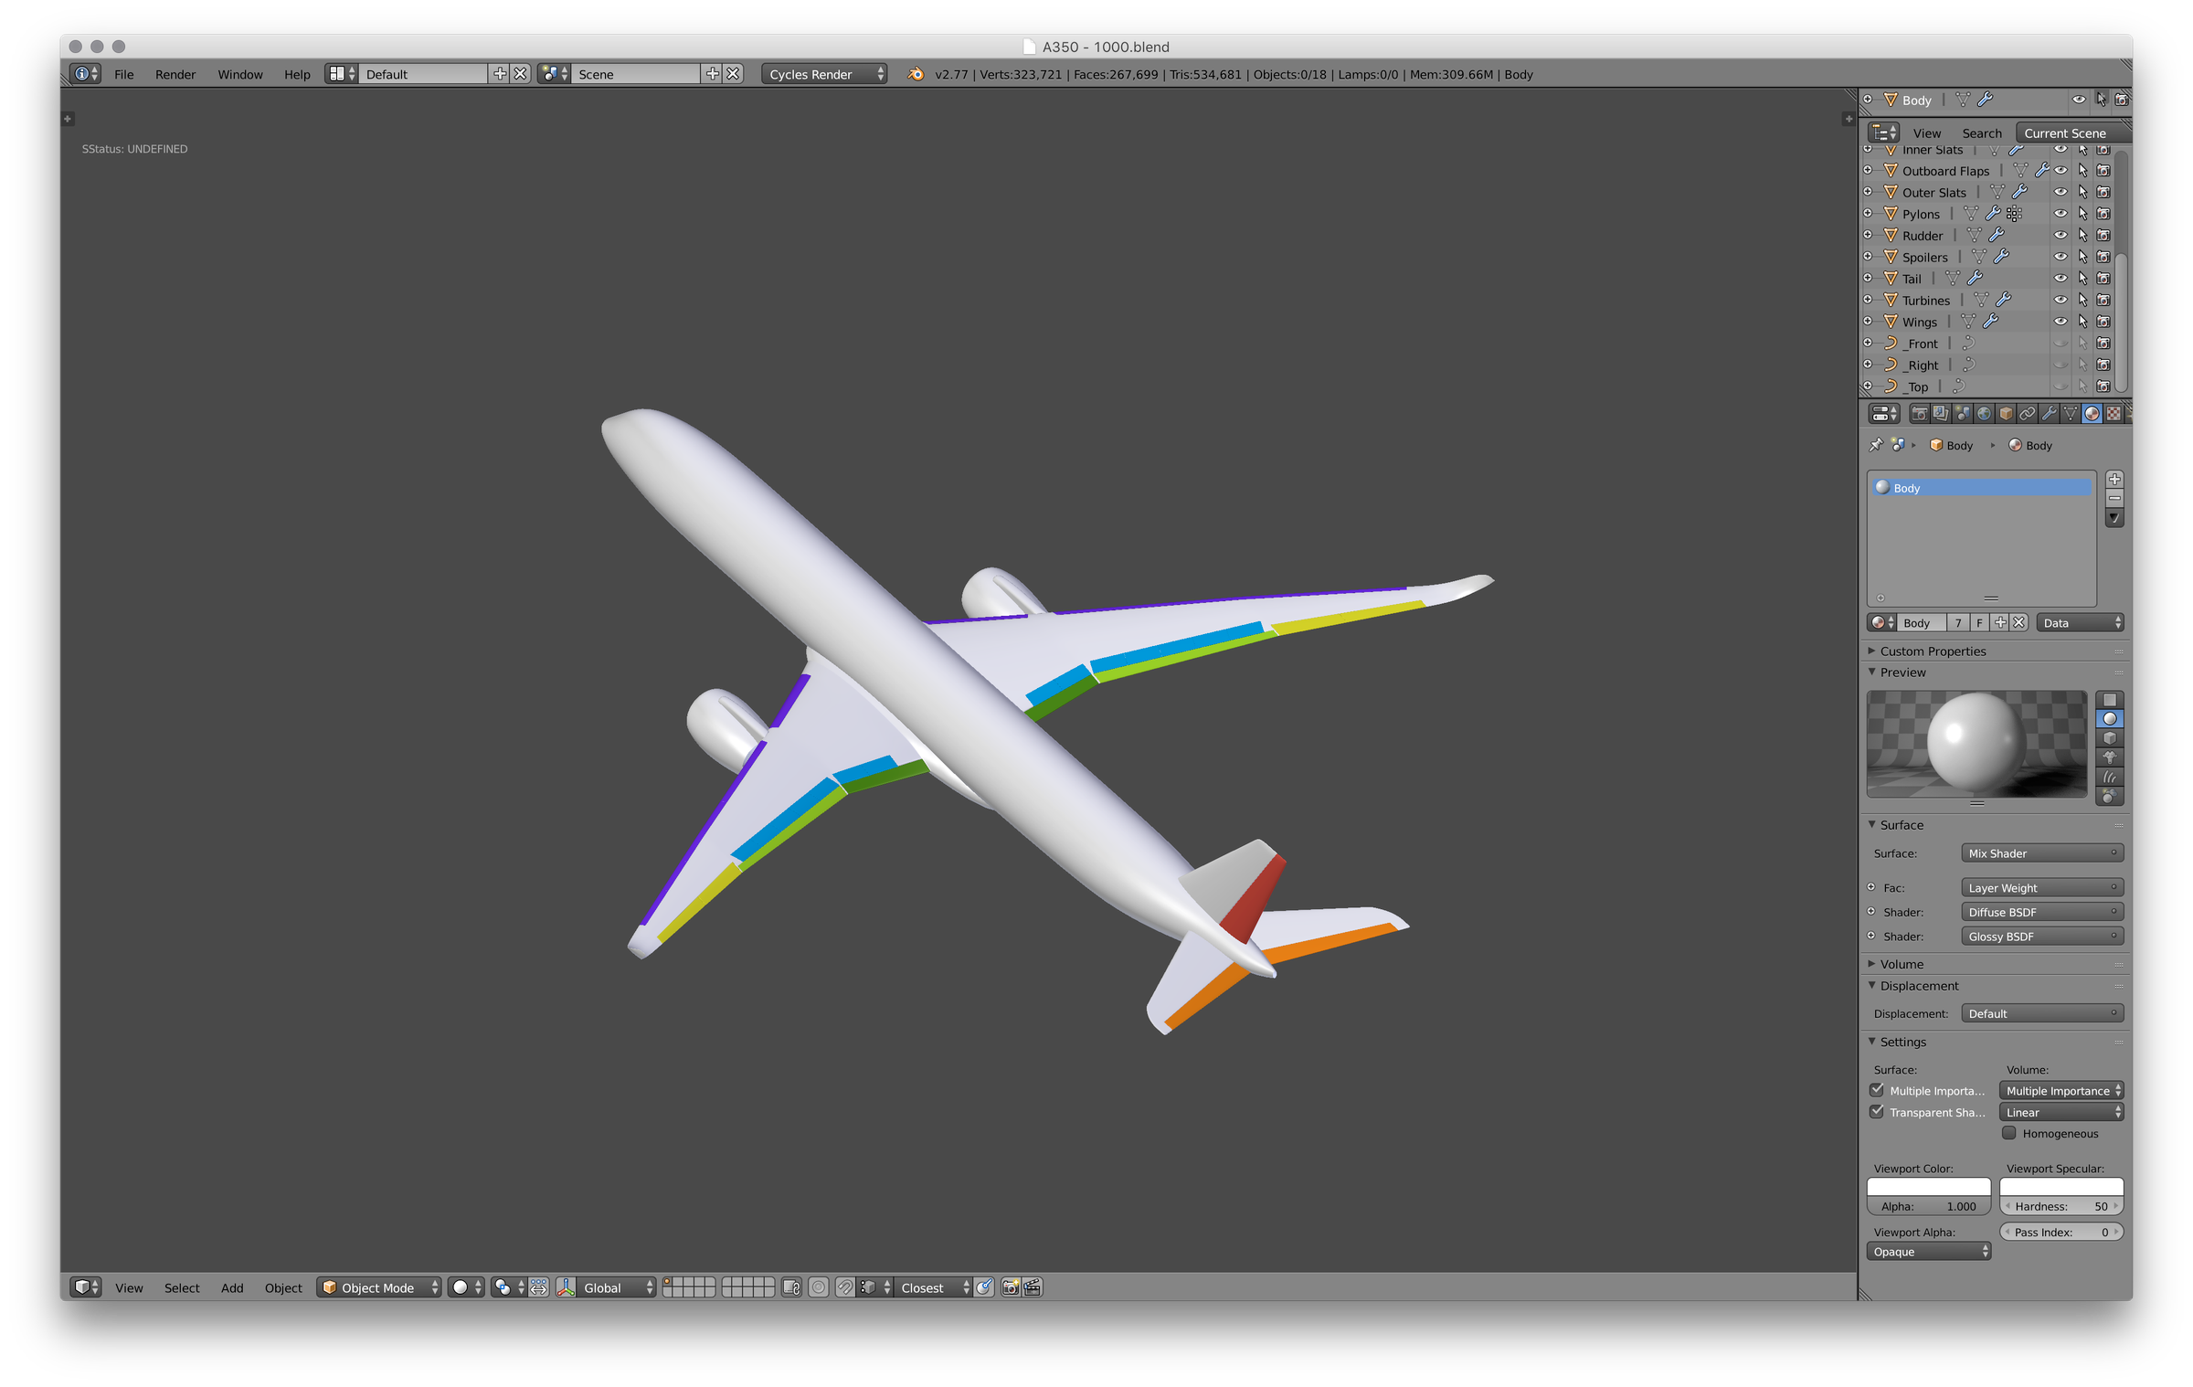Switch the outliner to the Search tab

point(1982,132)
